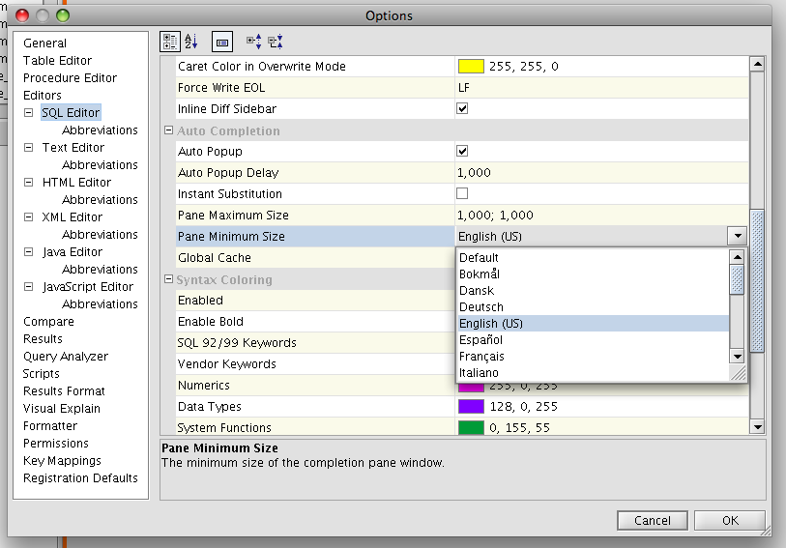The height and width of the screenshot is (548, 786).
Task: Choose Deutsch in language list
Action: click(x=593, y=307)
